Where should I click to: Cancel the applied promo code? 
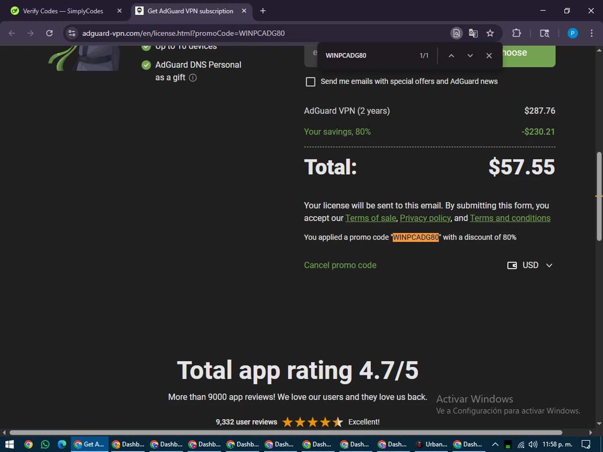(340, 265)
